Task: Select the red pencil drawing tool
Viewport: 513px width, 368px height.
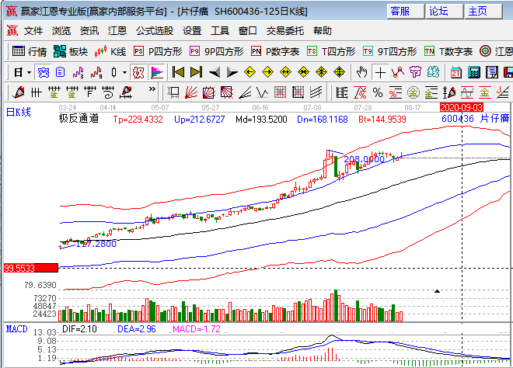Action: [x=19, y=93]
